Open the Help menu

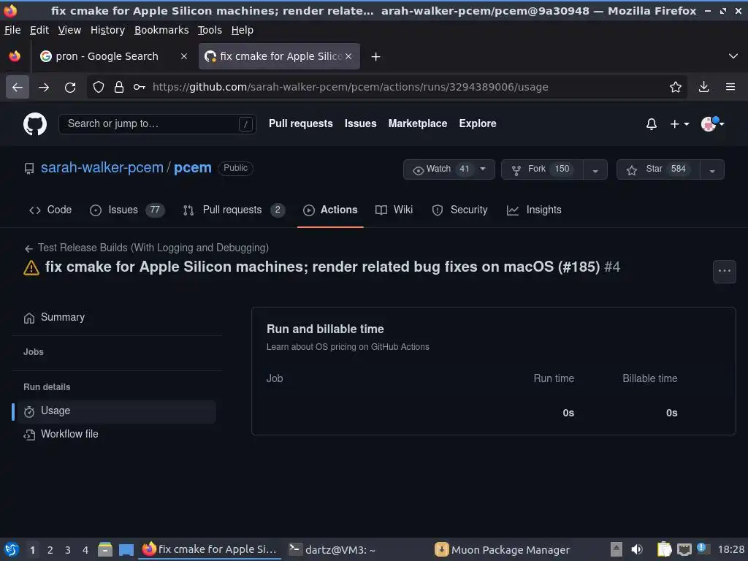click(242, 30)
